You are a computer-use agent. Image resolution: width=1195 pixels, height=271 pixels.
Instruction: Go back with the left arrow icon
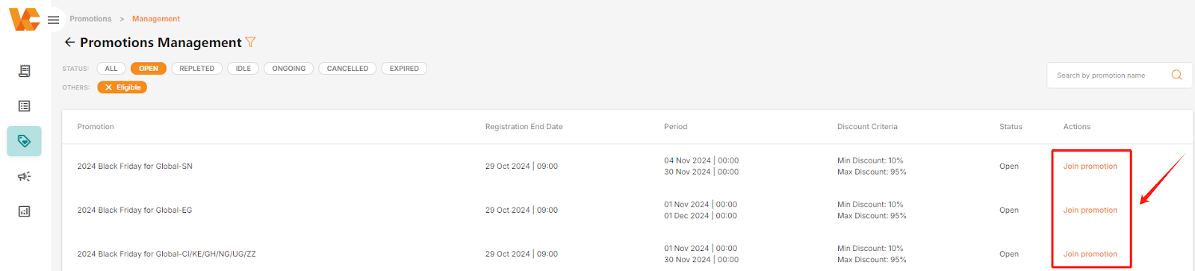pos(69,43)
